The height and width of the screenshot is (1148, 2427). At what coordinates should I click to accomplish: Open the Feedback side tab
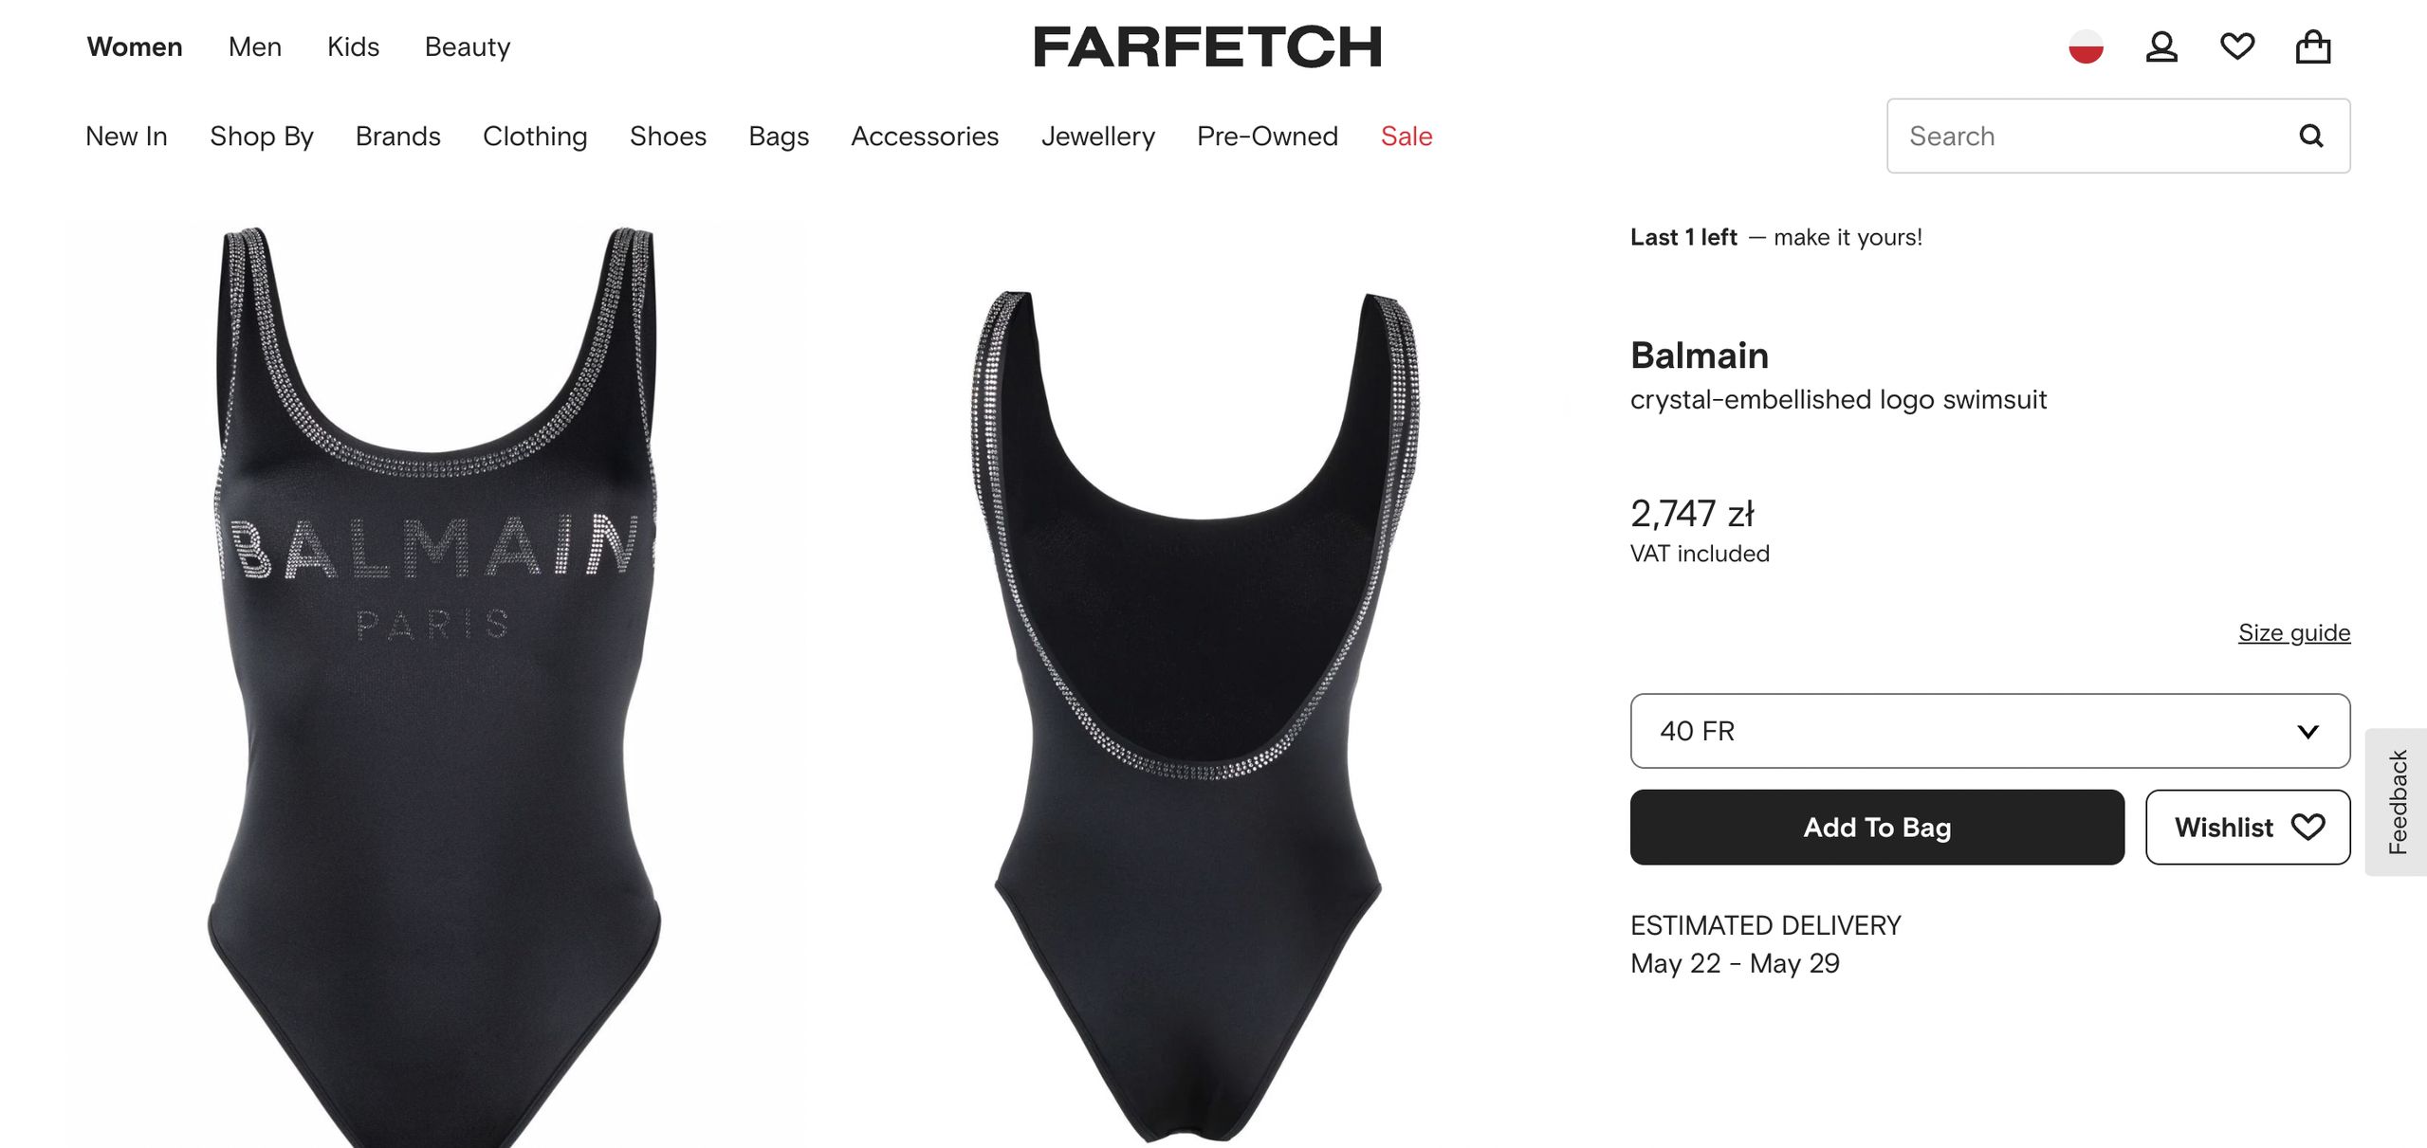2397,802
